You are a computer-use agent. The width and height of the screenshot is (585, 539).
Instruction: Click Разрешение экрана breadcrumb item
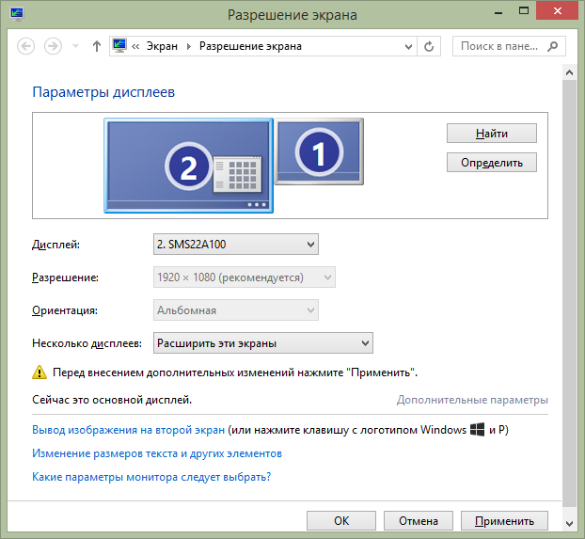point(250,46)
